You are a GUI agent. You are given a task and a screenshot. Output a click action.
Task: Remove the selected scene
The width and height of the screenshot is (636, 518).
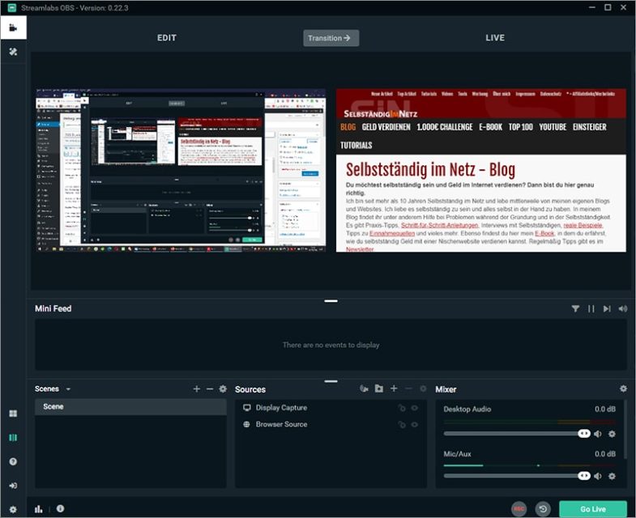pos(210,388)
